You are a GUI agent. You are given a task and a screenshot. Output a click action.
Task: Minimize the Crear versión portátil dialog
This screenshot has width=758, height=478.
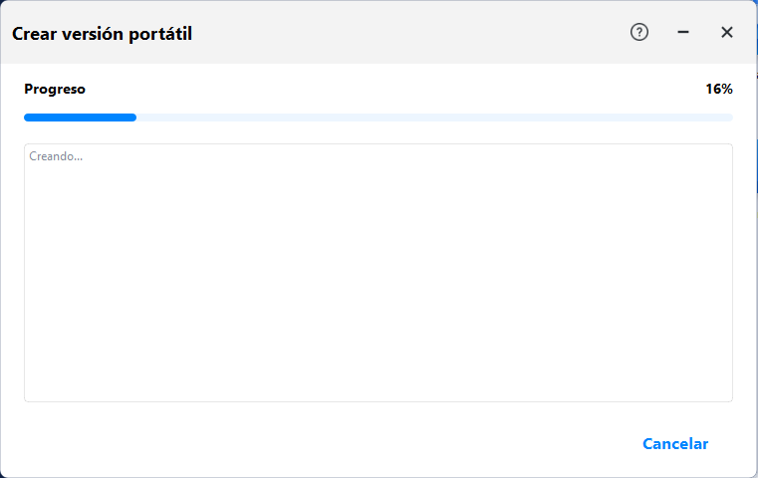[683, 32]
